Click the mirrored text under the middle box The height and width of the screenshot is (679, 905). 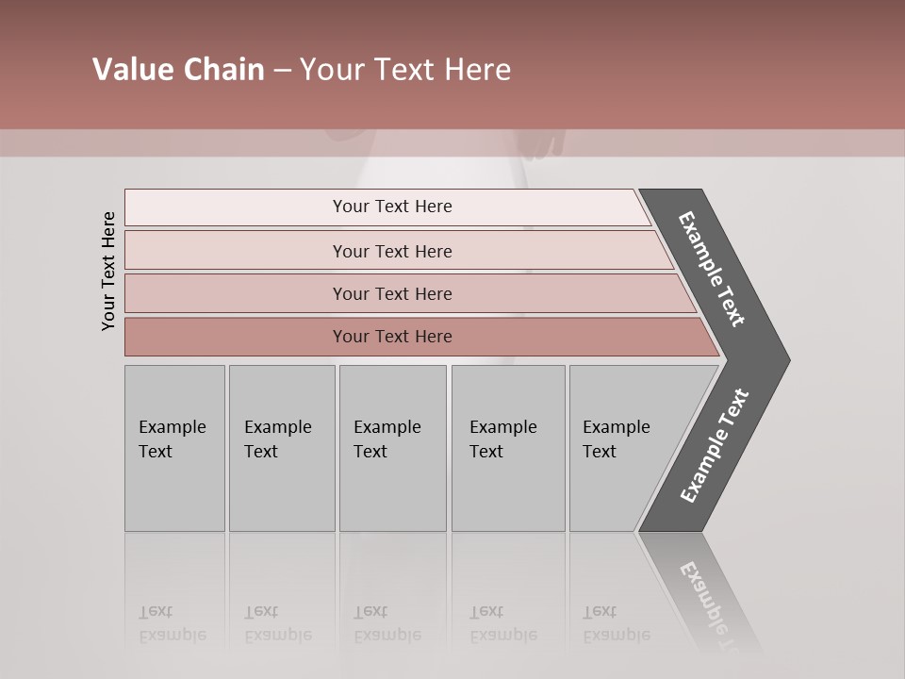(387, 624)
